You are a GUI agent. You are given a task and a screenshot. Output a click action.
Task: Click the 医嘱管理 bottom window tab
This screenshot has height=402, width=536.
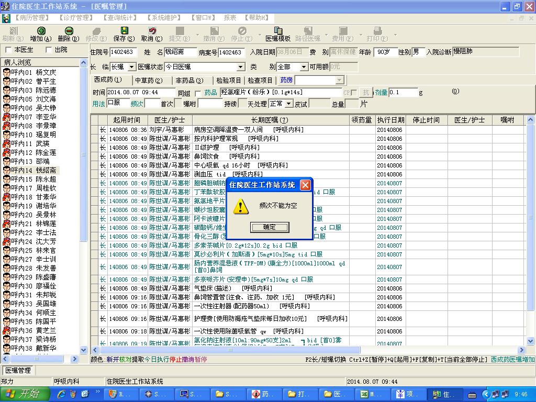(18, 371)
